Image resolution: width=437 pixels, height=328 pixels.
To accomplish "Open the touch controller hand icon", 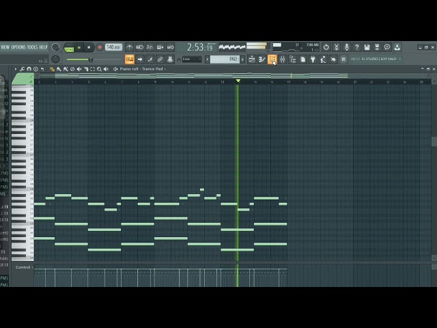I will click(x=333, y=59).
